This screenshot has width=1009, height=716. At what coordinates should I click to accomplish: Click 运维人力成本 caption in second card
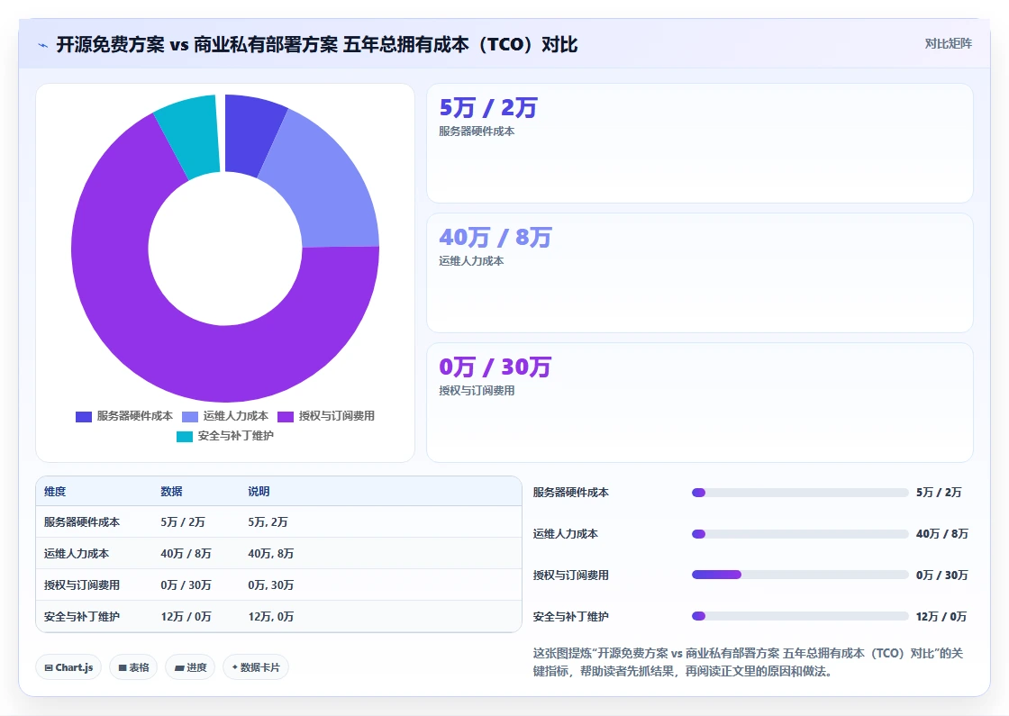[472, 261]
